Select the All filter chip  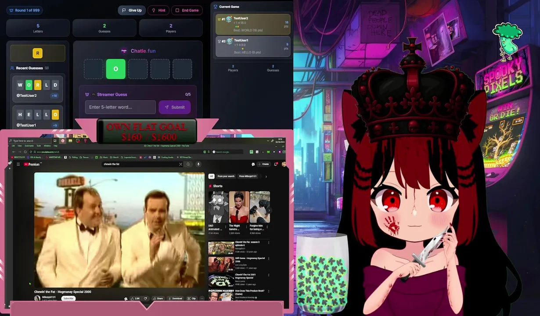coord(211,176)
